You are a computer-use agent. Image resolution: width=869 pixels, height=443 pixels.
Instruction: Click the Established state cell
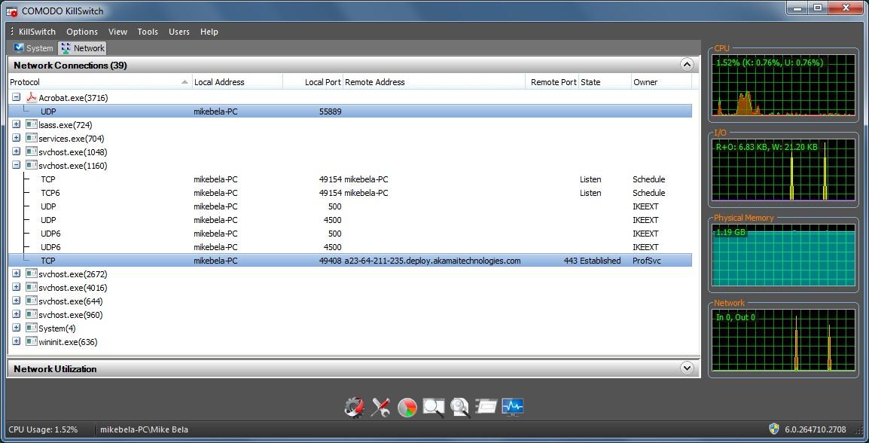tap(600, 261)
